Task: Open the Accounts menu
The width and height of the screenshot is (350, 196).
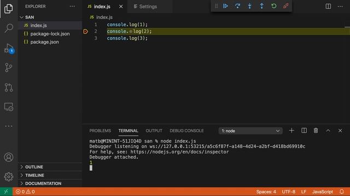Action: pyautogui.click(x=9, y=157)
